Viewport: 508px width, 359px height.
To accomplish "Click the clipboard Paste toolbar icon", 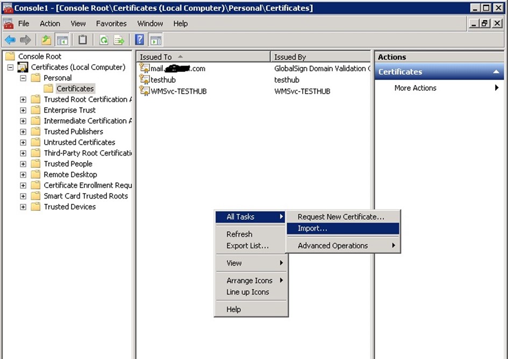I will pos(83,40).
